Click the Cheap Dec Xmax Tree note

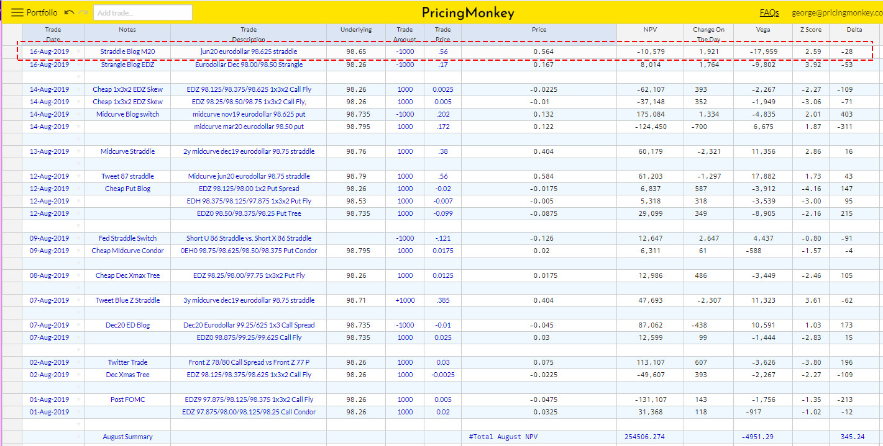pos(127,275)
